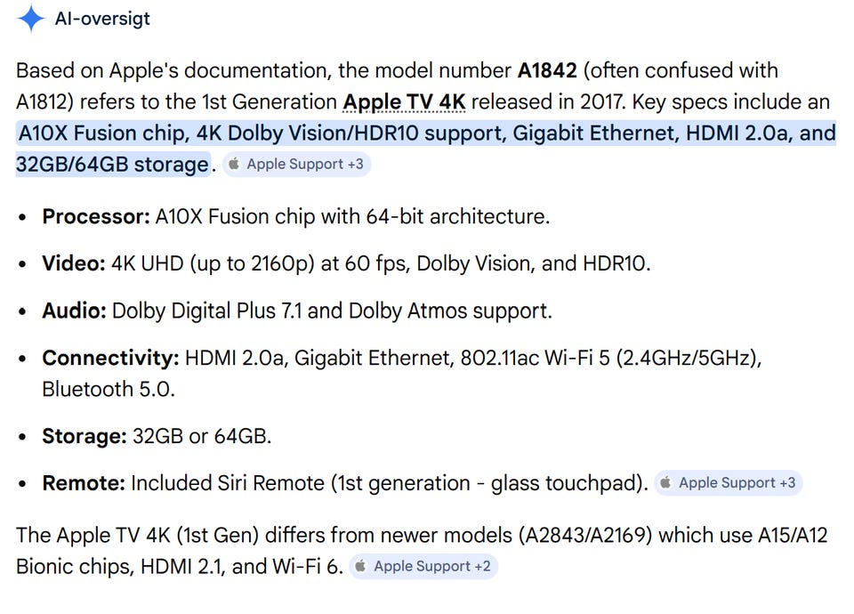The image size is (854, 614).
Task: Click the bold Connectivity label
Action: click(x=111, y=359)
